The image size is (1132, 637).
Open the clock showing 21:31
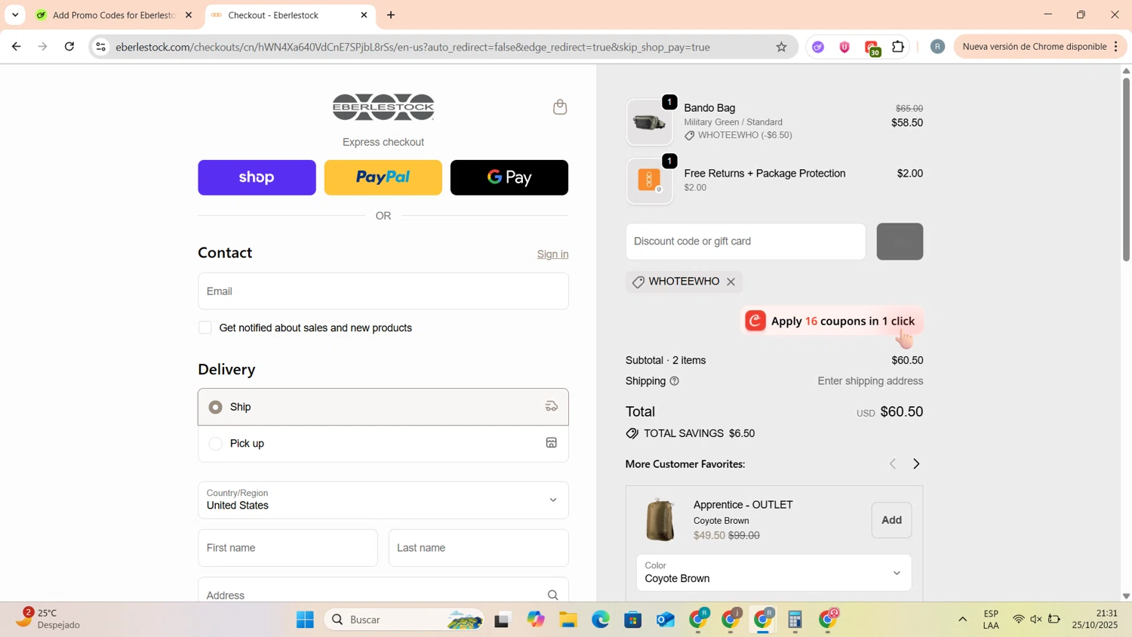[1095, 620]
